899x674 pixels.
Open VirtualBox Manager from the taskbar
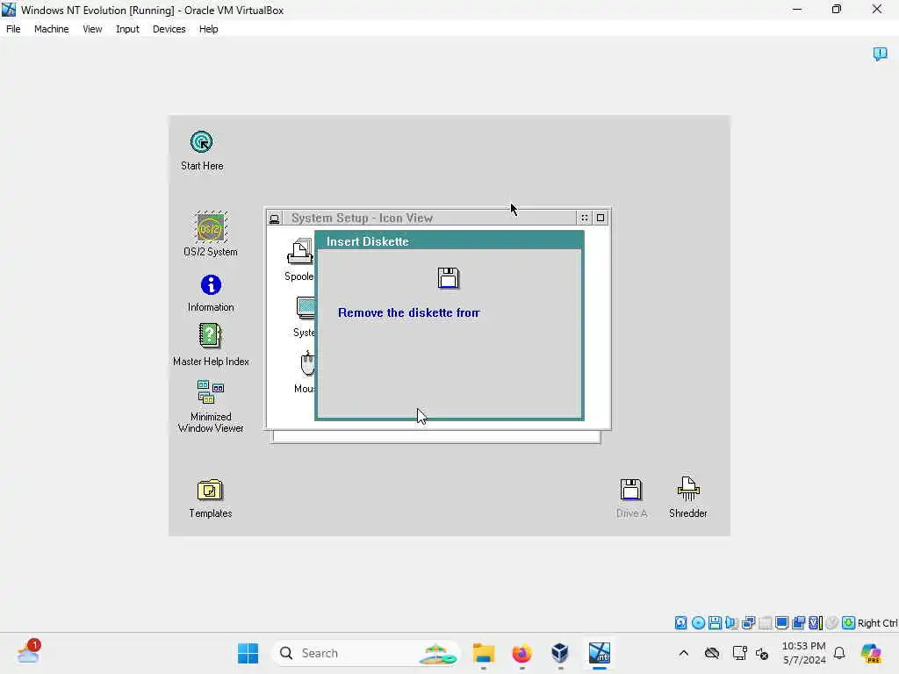(560, 653)
